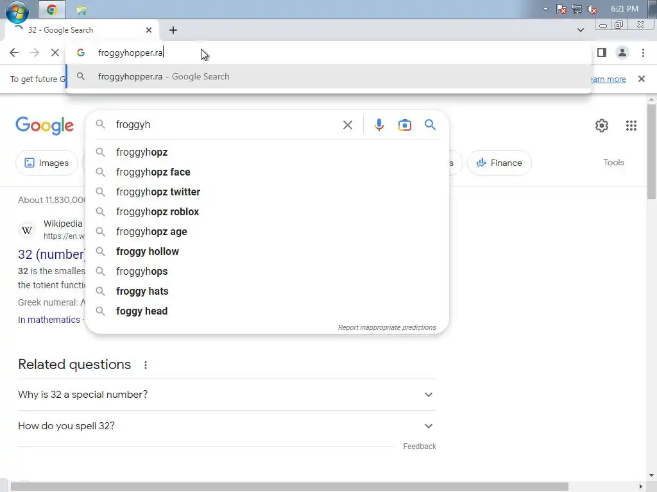Expand 'Why is 32 a special number?'
The image size is (657, 492).
click(x=227, y=395)
